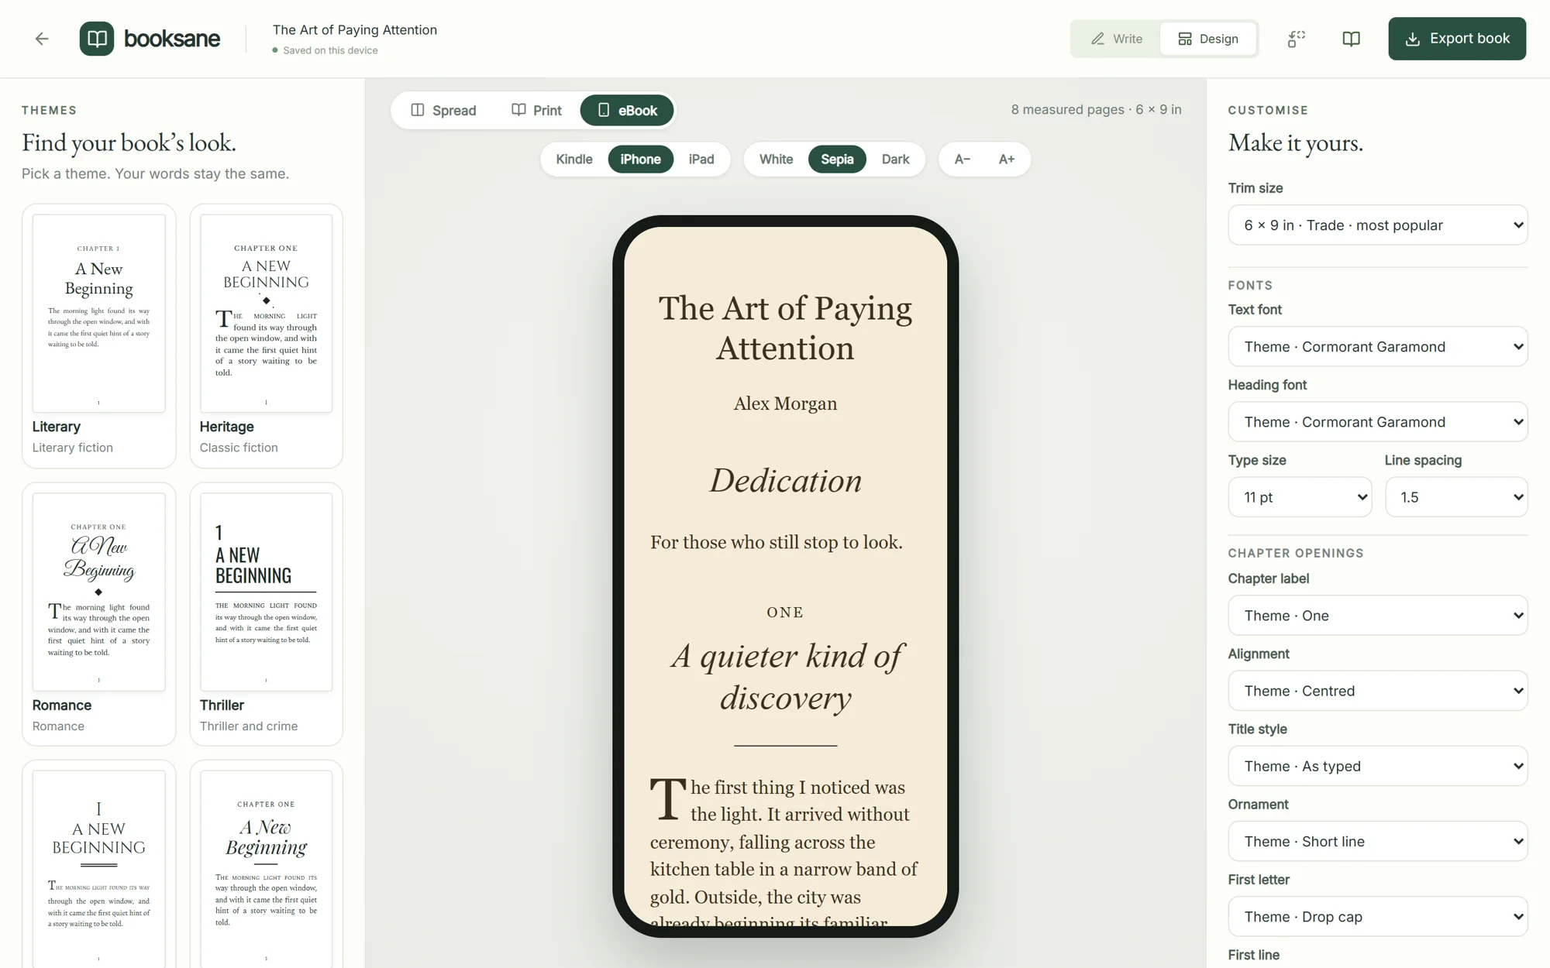The height and width of the screenshot is (968, 1550).
Task: Click the book title 'The Art of Paying Attention' in header
Action: tap(355, 29)
